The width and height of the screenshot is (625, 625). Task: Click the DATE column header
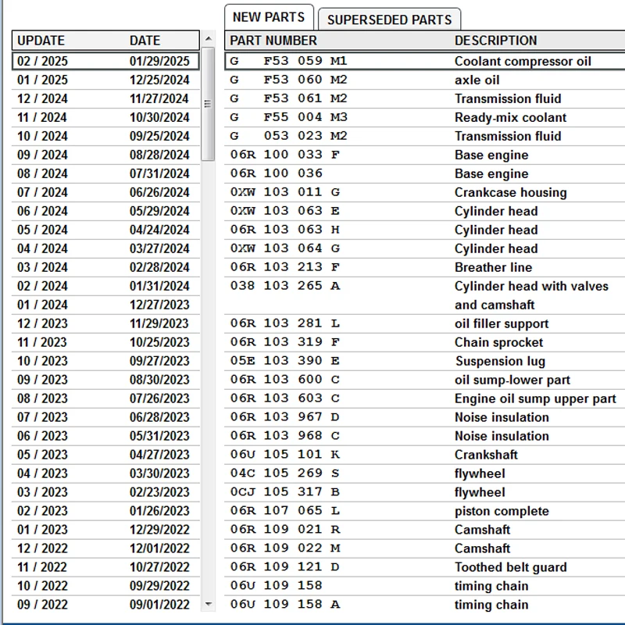coord(145,41)
